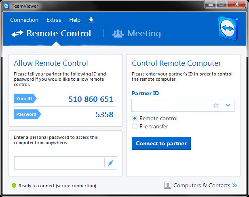Open the Extras menu
This screenshot has width=249, height=197.
[54, 20]
